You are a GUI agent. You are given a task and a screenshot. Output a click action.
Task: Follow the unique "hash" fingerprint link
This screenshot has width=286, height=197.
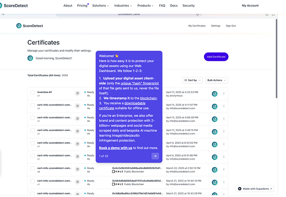140,84
